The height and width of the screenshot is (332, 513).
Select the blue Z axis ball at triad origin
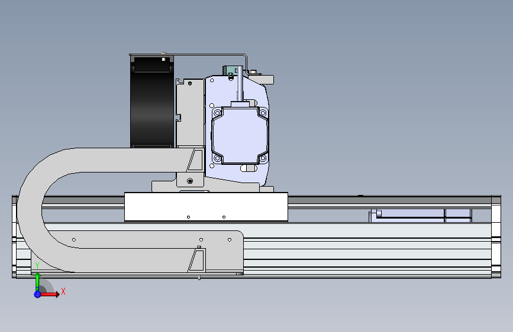[37, 294]
